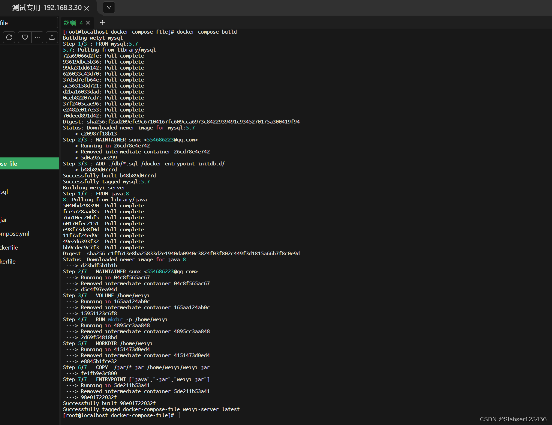Open the more options ellipsis icon
The height and width of the screenshot is (425, 552).
[37, 37]
